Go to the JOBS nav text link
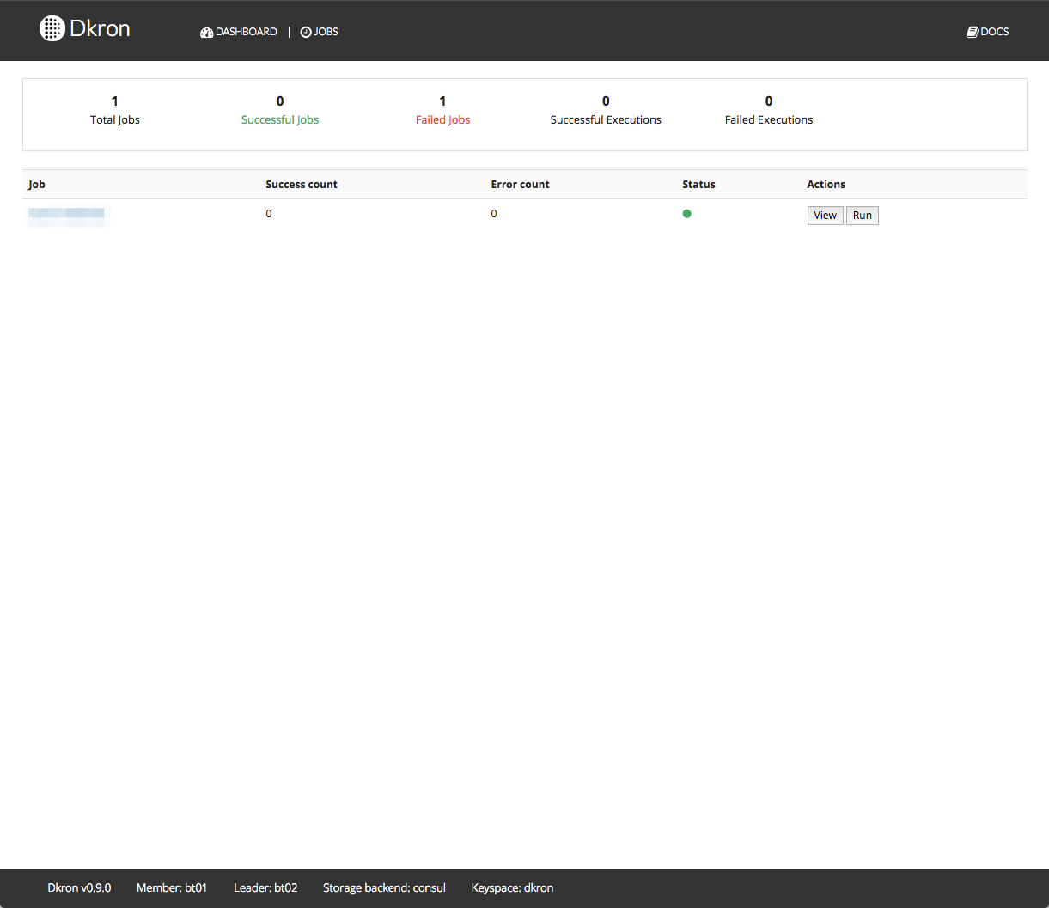Image resolution: width=1049 pixels, height=908 pixels. pos(326,32)
